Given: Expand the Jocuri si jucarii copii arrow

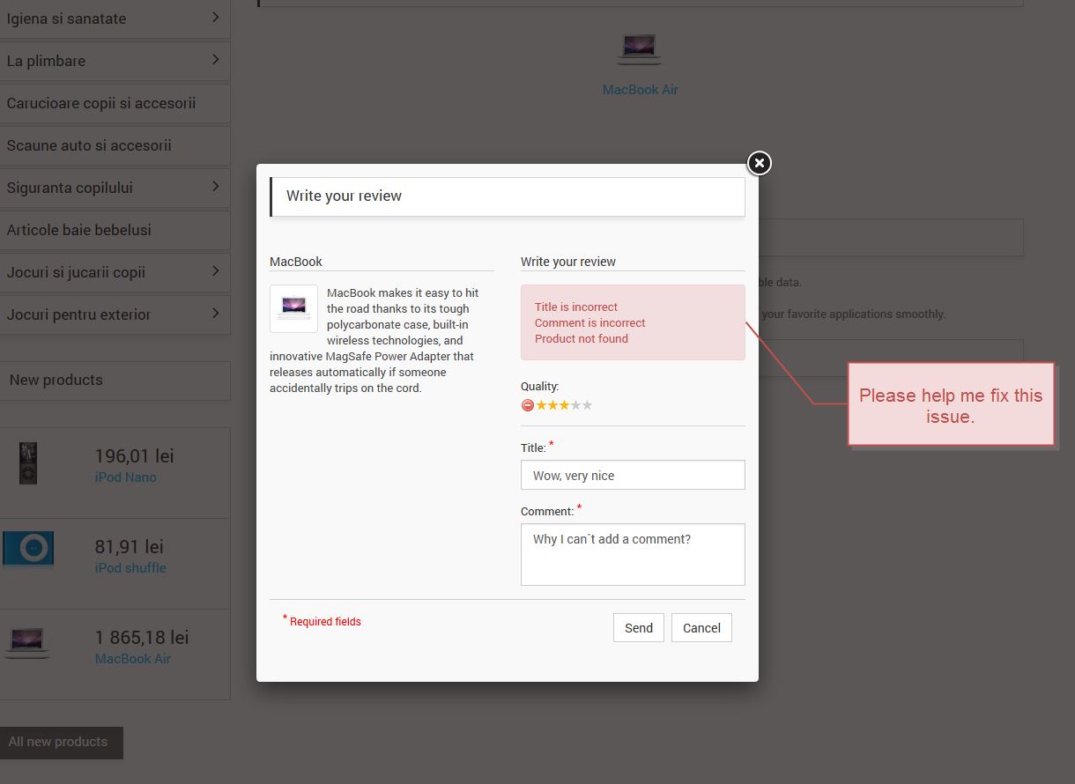Looking at the screenshot, I should tap(216, 270).
